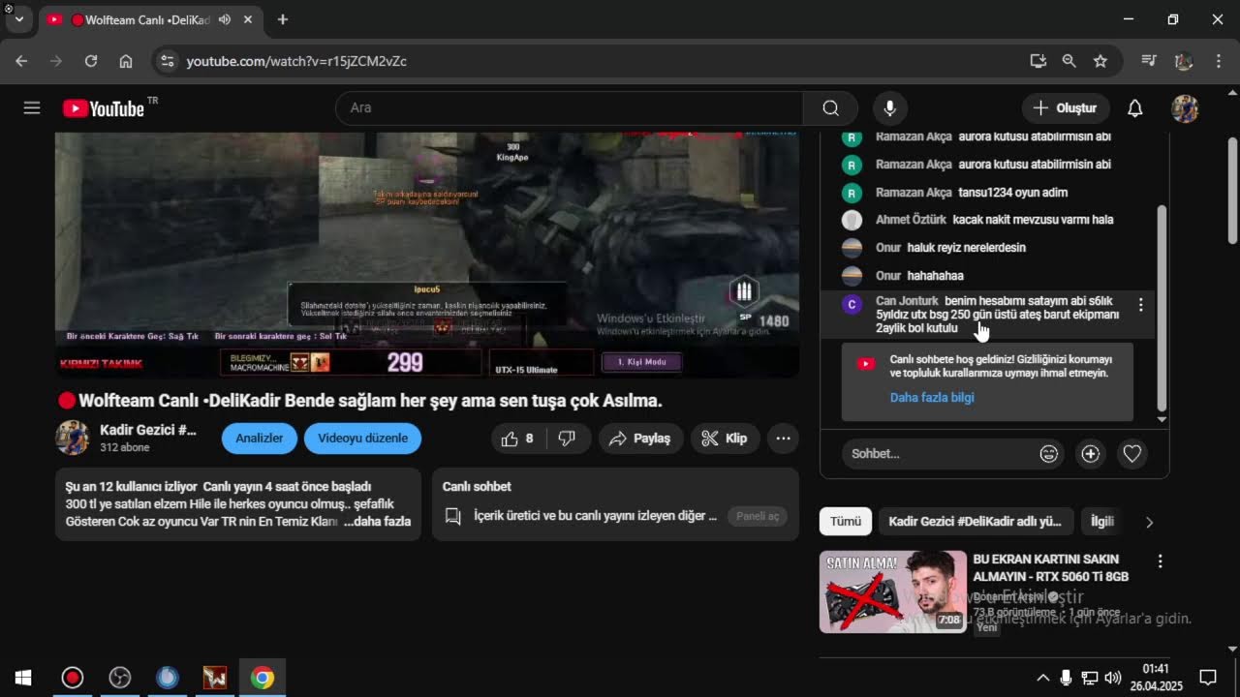This screenshot has width=1240, height=697.
Task: Open the emoji picker in chat
Action: [1048, 453]
